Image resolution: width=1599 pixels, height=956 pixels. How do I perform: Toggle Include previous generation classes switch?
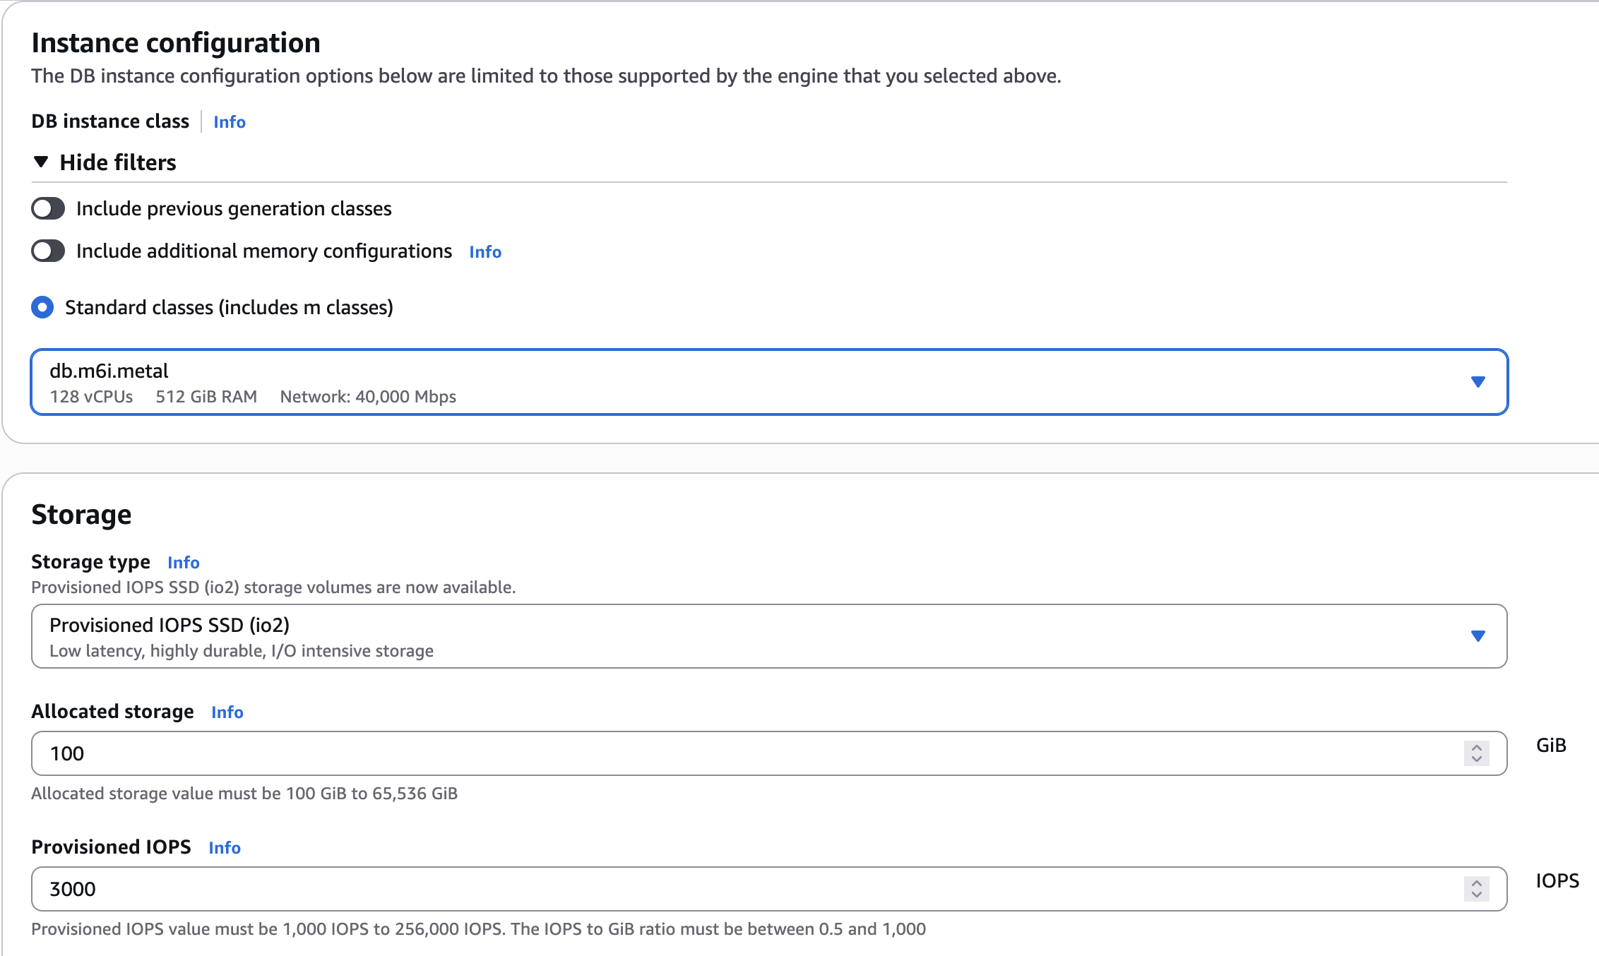click(x=48, y=209)
